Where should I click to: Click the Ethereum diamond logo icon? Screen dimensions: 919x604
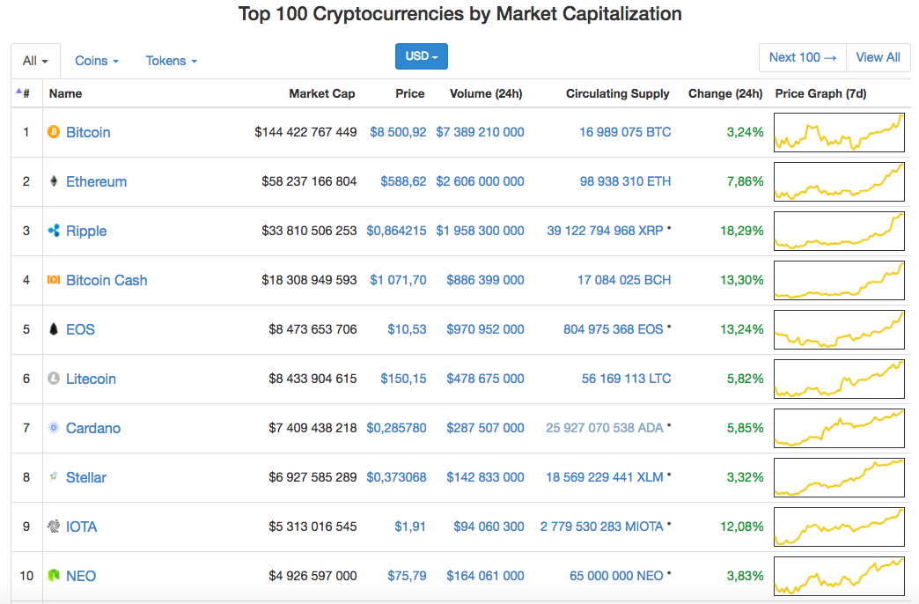pyautogui.click(x=53, y=181)
